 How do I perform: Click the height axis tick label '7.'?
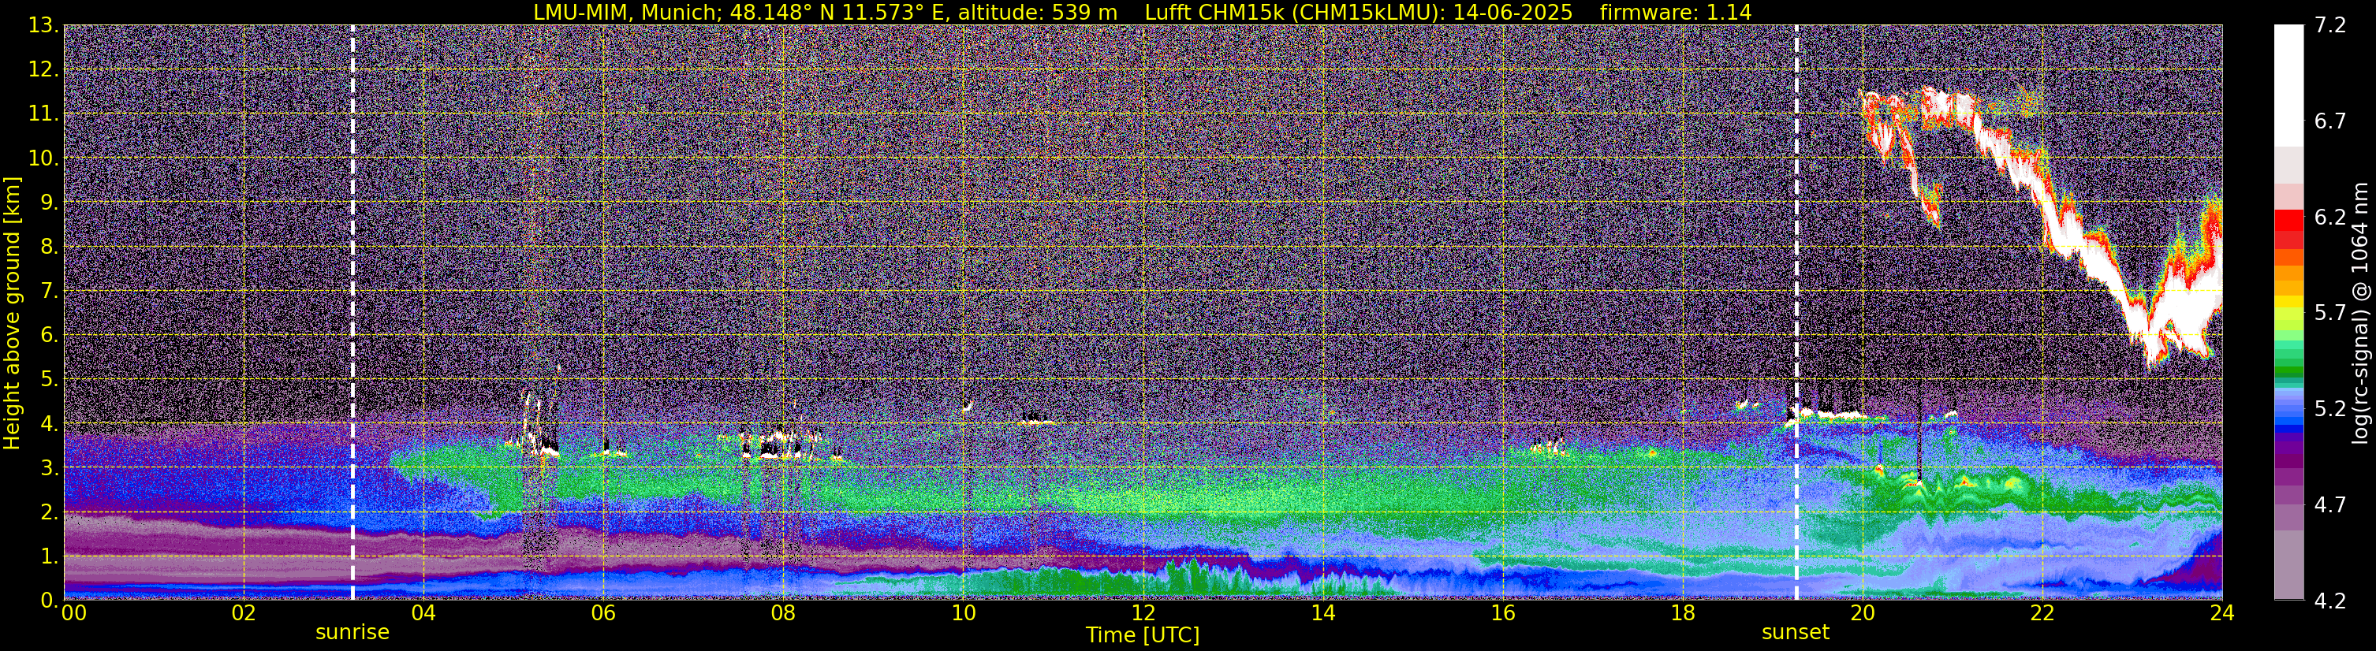point(50,292)
